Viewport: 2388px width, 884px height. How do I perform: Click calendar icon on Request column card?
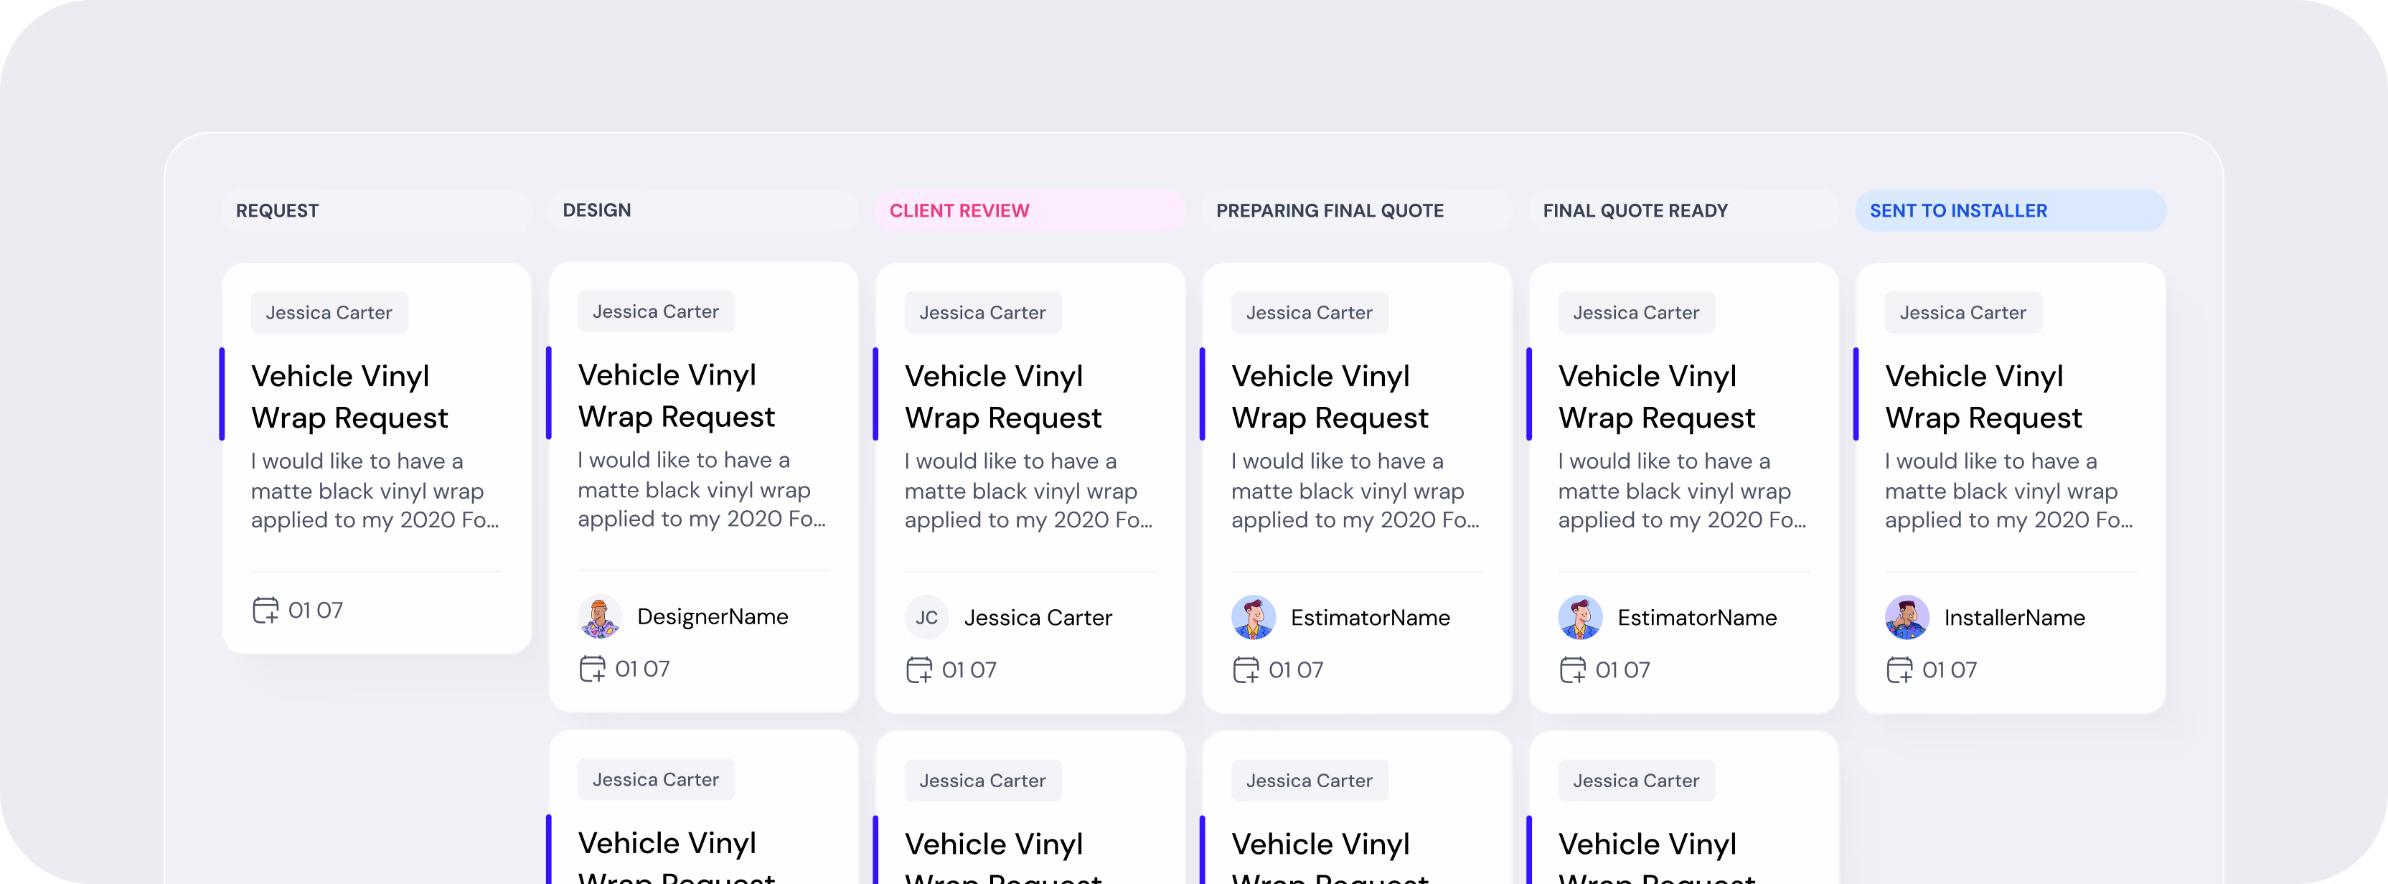[265, 610]
